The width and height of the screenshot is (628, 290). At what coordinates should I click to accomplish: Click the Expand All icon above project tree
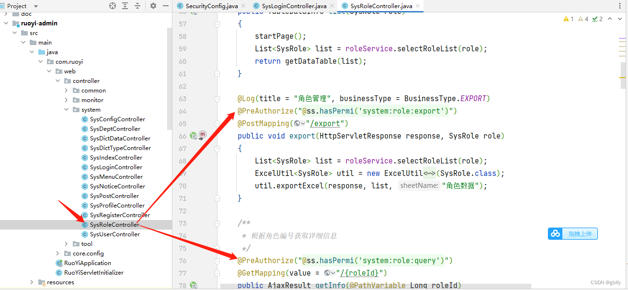(x=126, y=6)
